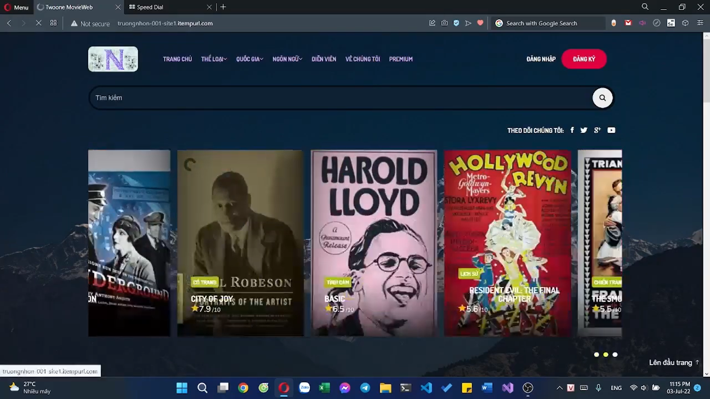This screenshot has height=399, width=710.
Task: Select the second carousel dot indicator
Action: pos(606,355)
